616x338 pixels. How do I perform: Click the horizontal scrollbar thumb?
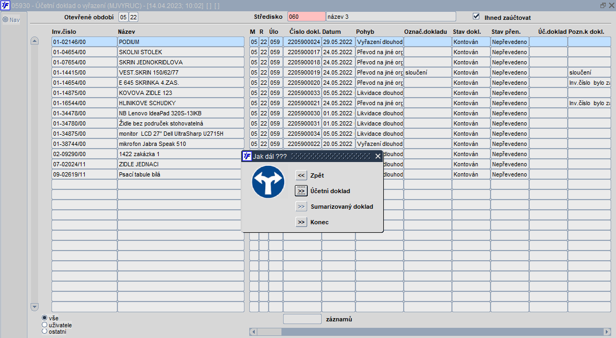270,332
